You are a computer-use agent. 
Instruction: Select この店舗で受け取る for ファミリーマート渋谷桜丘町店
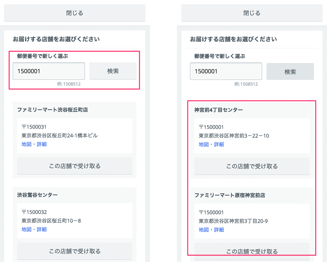[75, 166]
